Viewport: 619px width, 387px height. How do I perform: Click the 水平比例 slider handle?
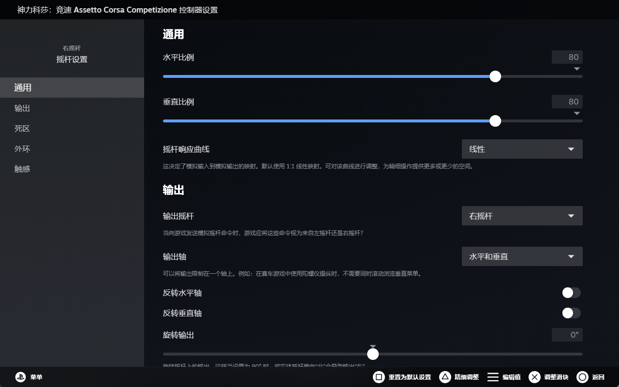coord(495,76)
